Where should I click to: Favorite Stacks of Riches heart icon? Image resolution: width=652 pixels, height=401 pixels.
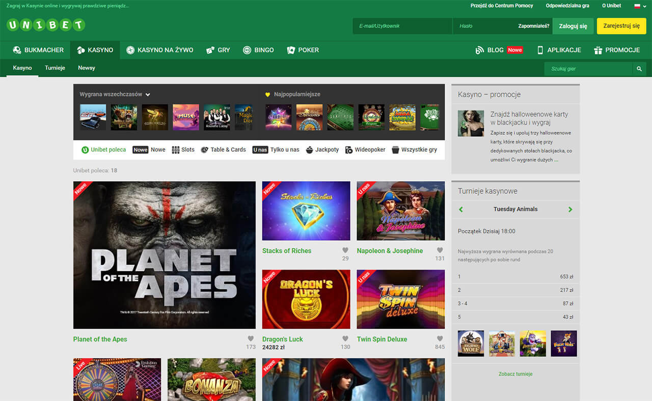345,250
